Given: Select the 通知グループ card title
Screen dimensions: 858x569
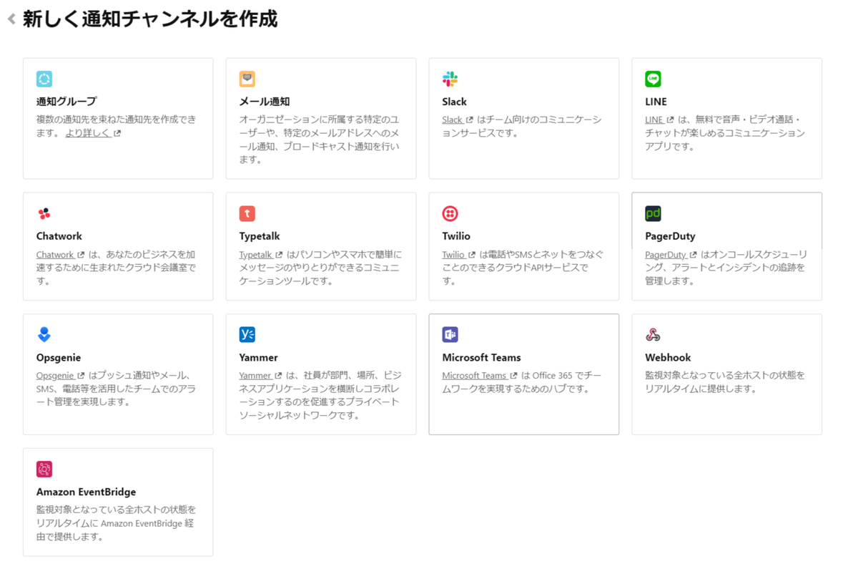Looking at the screenshot, I should pyautogui.click(x=66, y=102).
